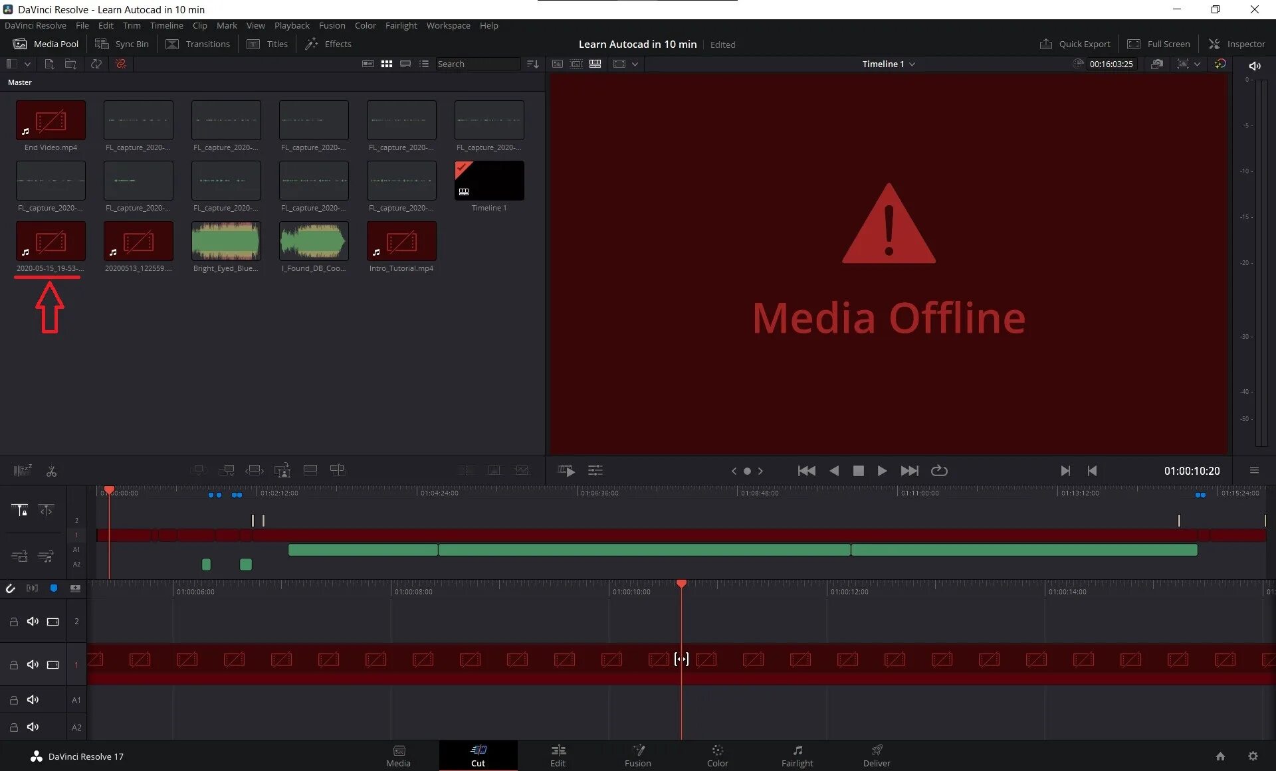Click the playhead marker on lower timeline
The height and width of the screenshot is (771, 1276).
tap(681, 584)
